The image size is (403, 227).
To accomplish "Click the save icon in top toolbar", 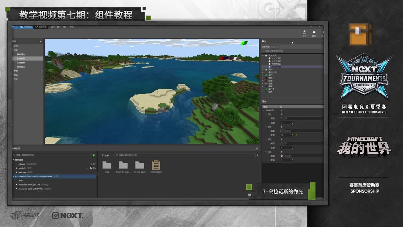I will point(304,32).
